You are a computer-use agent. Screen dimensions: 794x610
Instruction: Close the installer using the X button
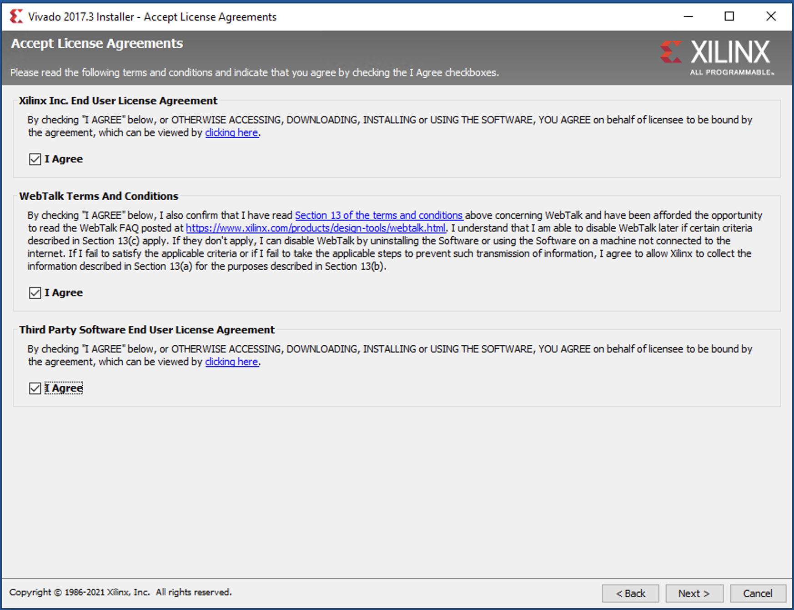770,16
